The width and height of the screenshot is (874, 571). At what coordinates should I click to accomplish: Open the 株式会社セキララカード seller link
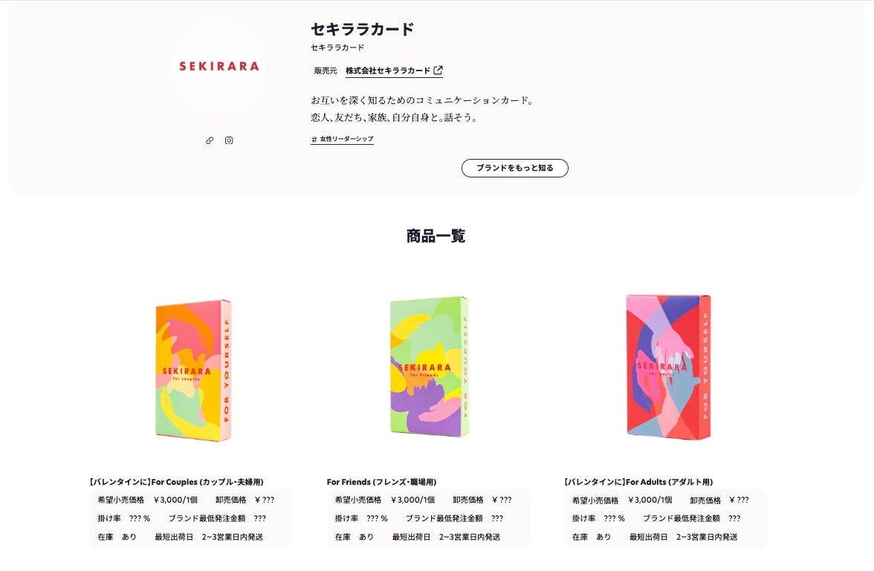coord(388,71)
